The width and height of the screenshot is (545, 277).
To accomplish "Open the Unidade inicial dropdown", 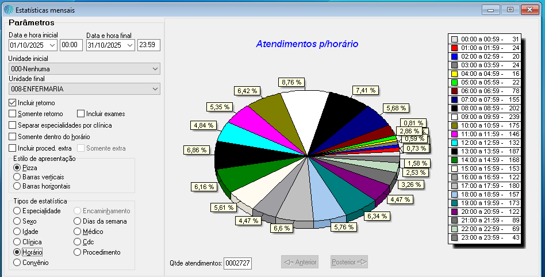I will (x=155, y=69).
